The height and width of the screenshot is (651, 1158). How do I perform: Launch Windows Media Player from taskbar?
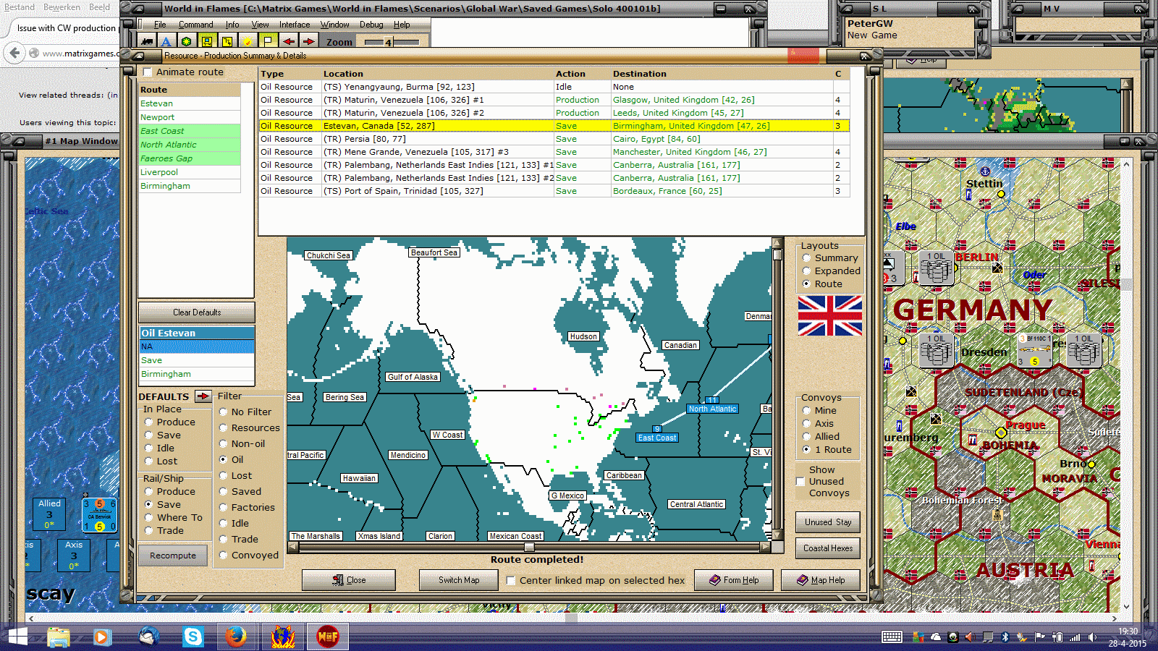pos(101,637)
